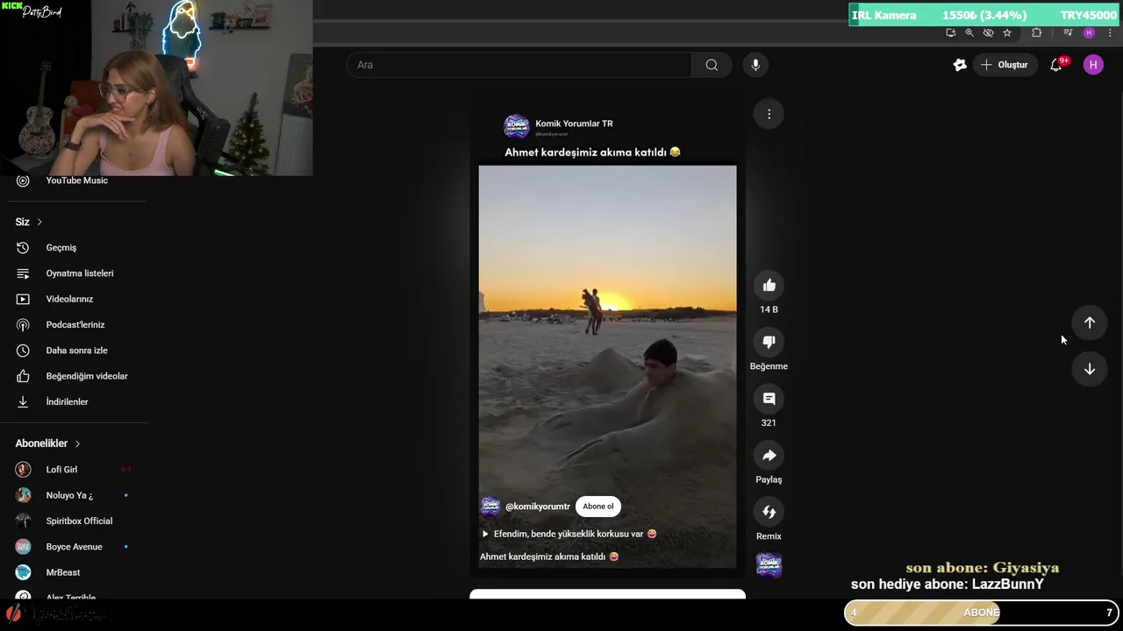
Task: Open the Remix option
Action: click(x=769, y=513)
